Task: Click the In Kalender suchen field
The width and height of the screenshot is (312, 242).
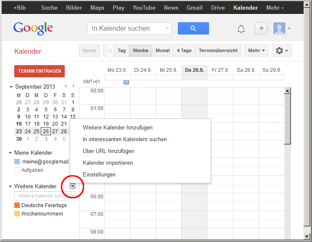Action: point(126,29)
